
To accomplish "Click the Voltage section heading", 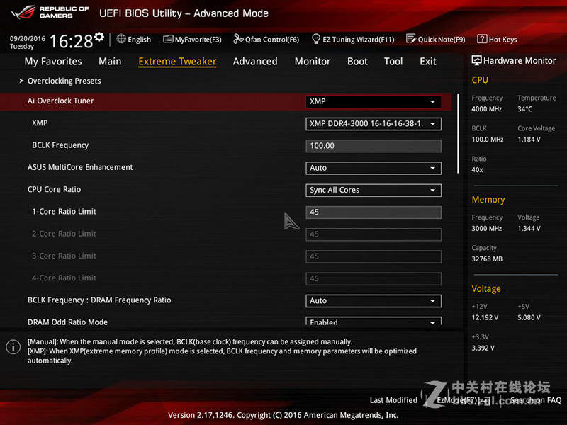I will pyautogui.click(x=486, y=288).
